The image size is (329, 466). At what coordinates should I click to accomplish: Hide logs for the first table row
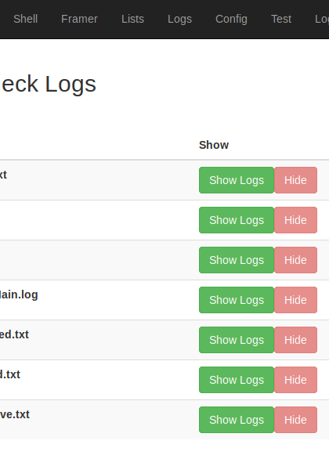tap(295, 180)
